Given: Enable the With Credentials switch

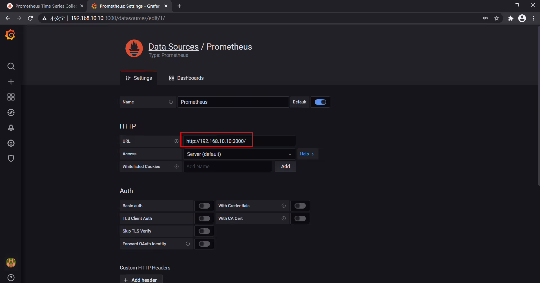Looking at the screenshot, I should [x=300, y=206].
